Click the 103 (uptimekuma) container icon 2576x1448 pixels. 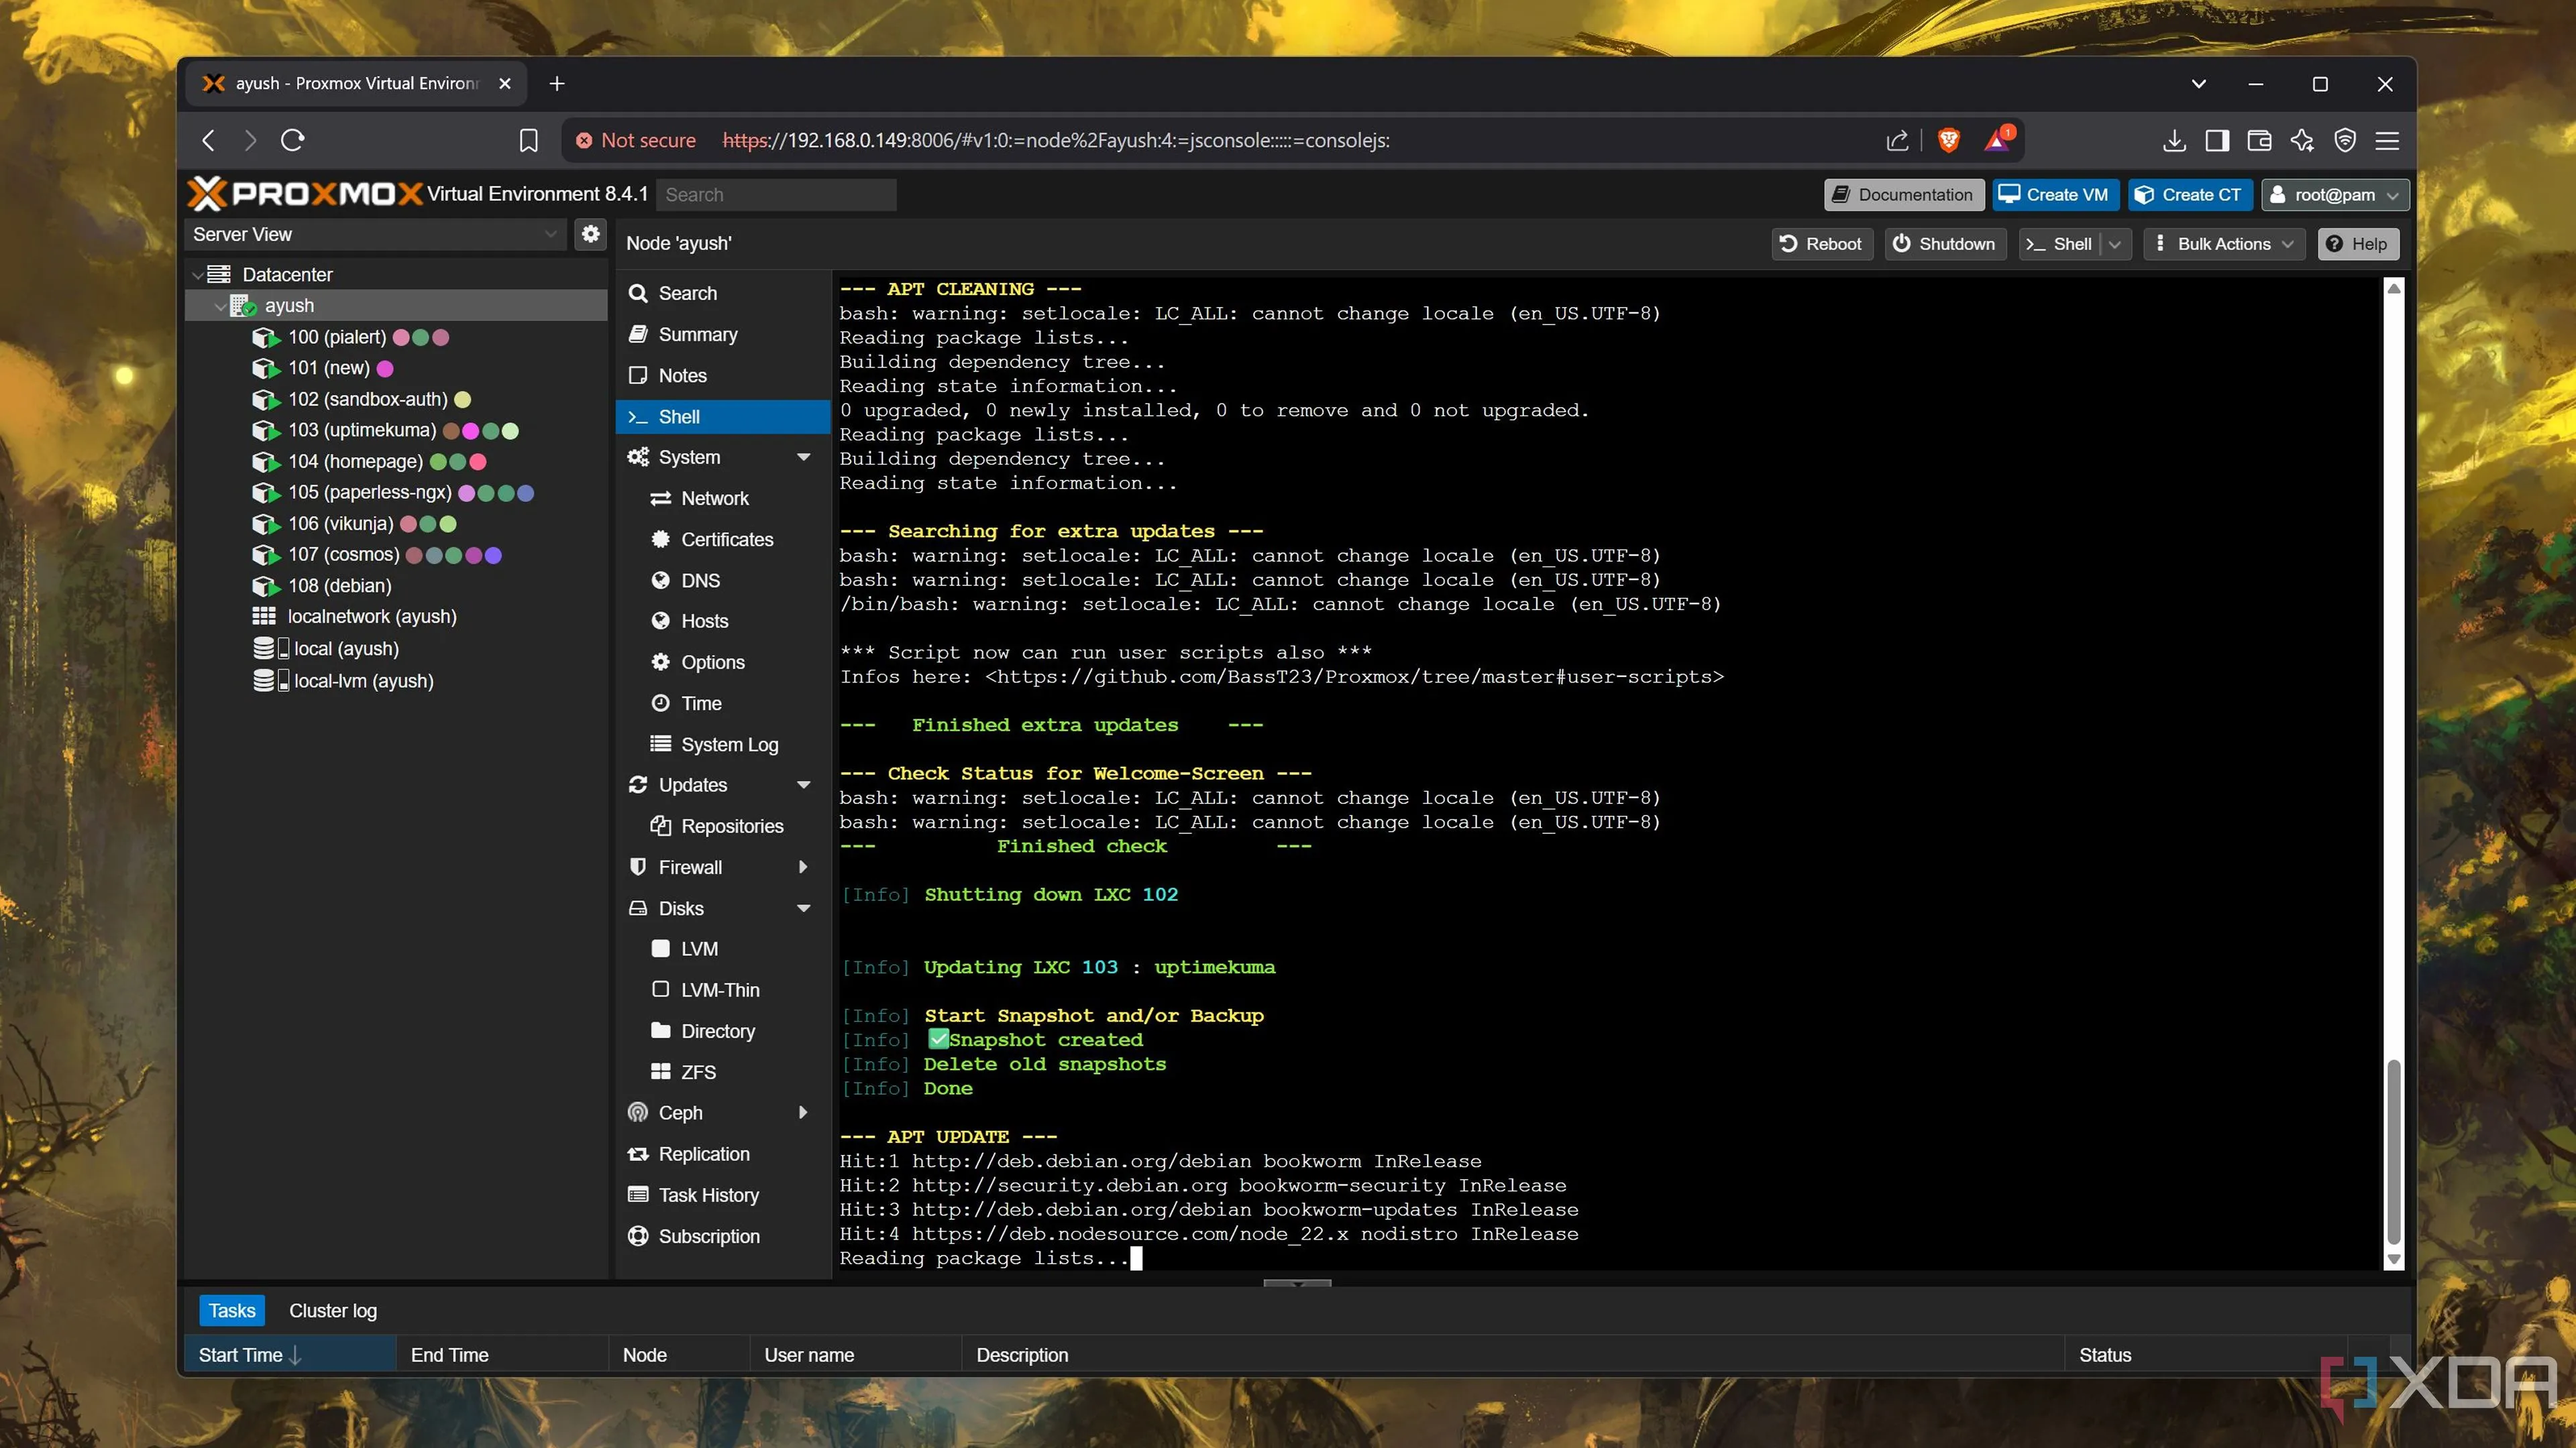pos(265,430)
